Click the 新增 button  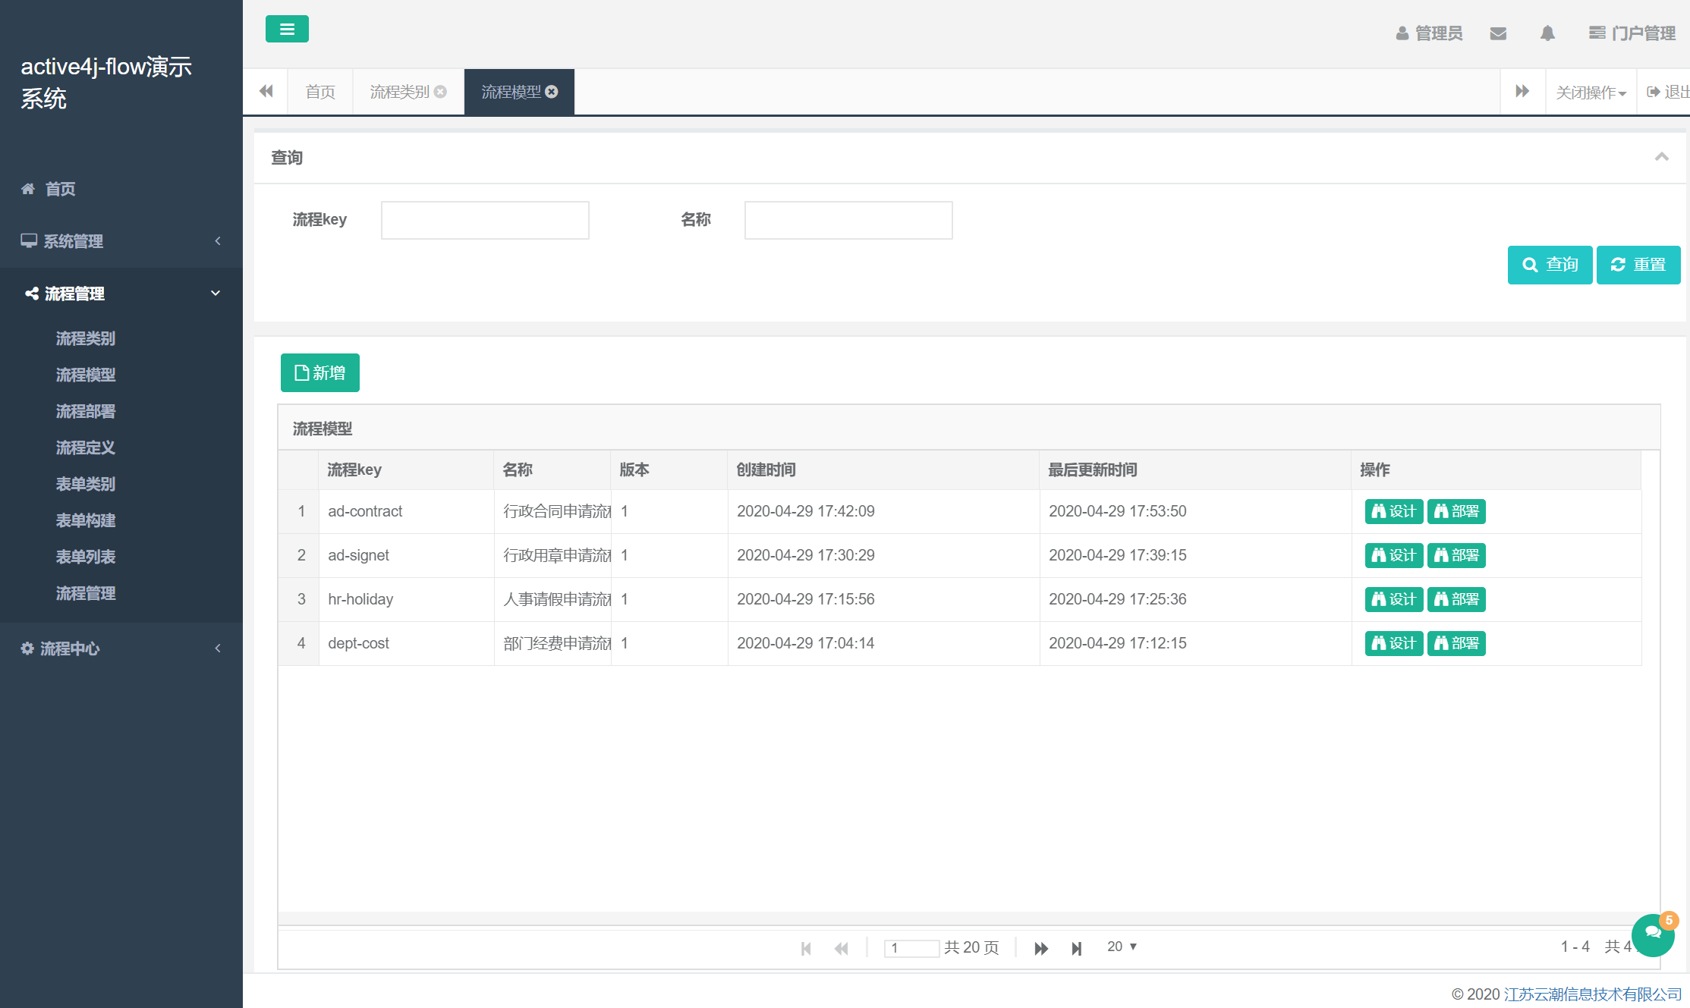tap(320, 372)
